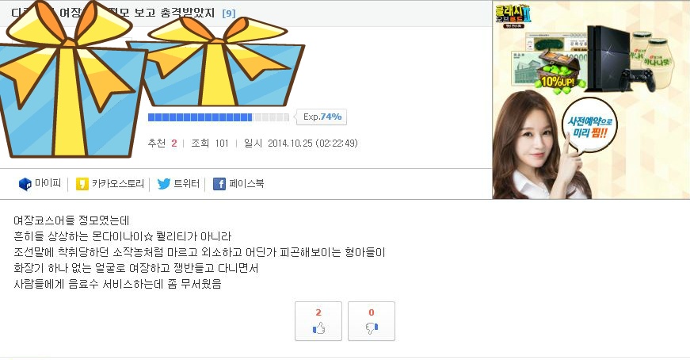Share via the KakaoStory yellow icon
Screen dimensions: 690x360
(82, 184)
